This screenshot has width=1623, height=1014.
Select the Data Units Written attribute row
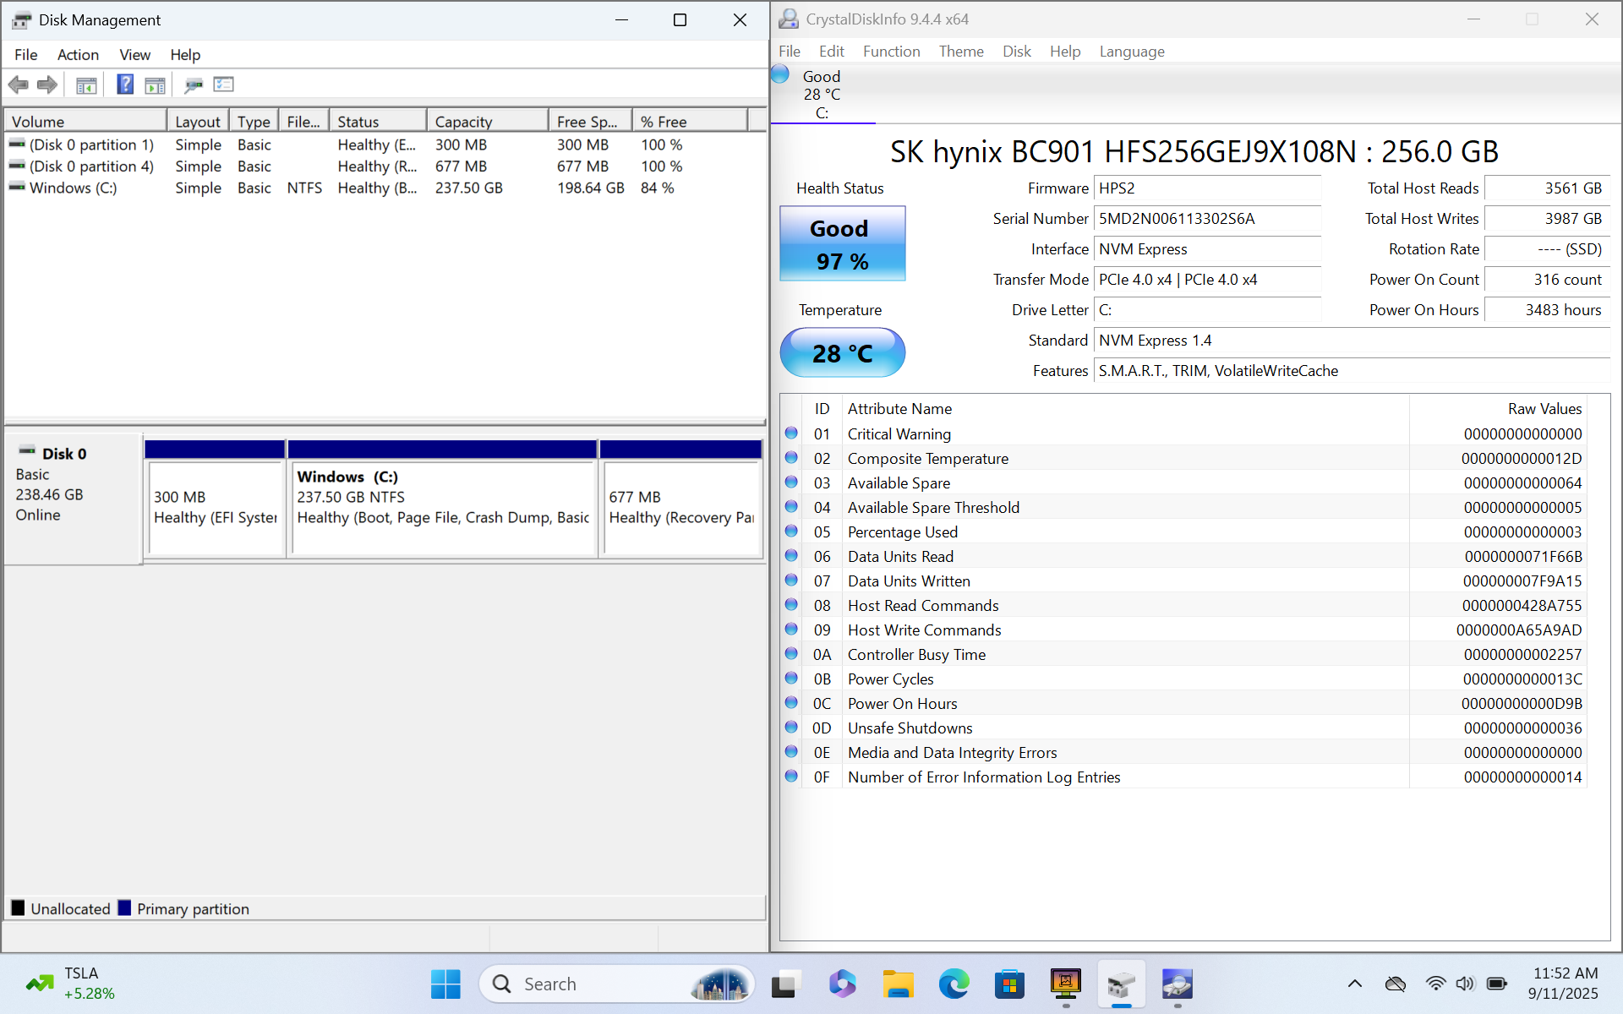[1183, 581]
